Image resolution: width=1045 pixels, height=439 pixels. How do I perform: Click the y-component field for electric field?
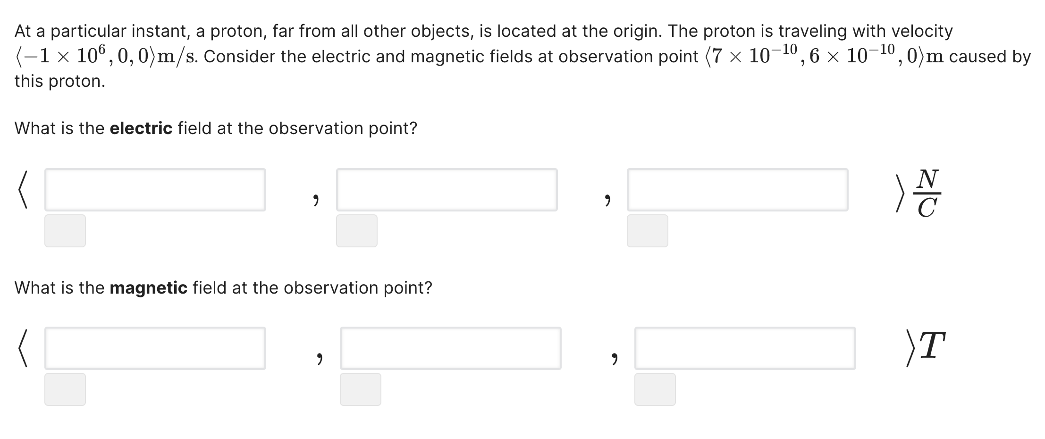coord(446,189)
